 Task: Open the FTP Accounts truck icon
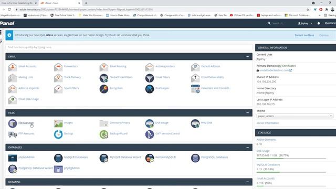tap(13, 134)
